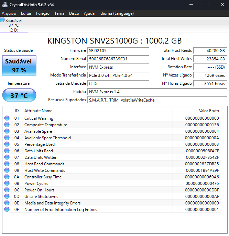This screenshot has width=229, height=236.
Task: Click the drive letter field C: D:
Action: (x=118, y=84)
